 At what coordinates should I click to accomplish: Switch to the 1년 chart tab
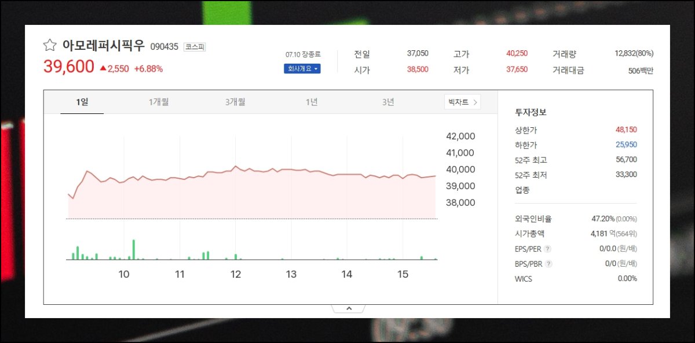[312, 102]
